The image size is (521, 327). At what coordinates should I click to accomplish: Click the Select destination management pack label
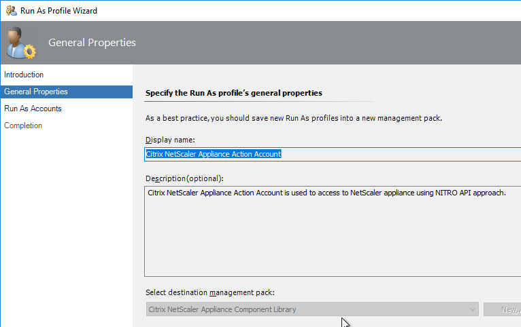(210, 292)
